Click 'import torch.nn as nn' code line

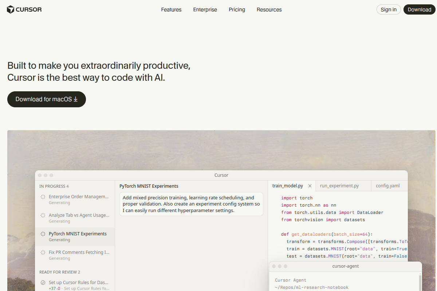tap(309, 205)
